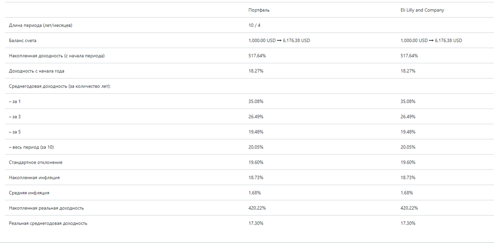The width and height of the screenshot is (494, 243).
Task: Select the Среднегодовая доходность (за количество лет) heading
Action: (60, 86)
